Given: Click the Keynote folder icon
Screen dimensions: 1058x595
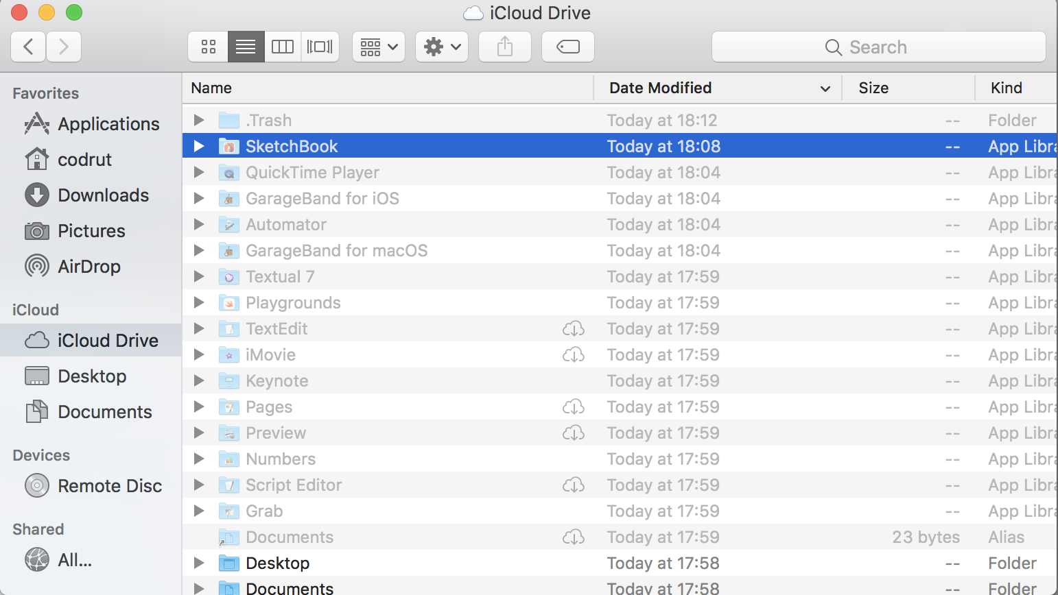Looking at the screenshot, I should tap(229, 380).
